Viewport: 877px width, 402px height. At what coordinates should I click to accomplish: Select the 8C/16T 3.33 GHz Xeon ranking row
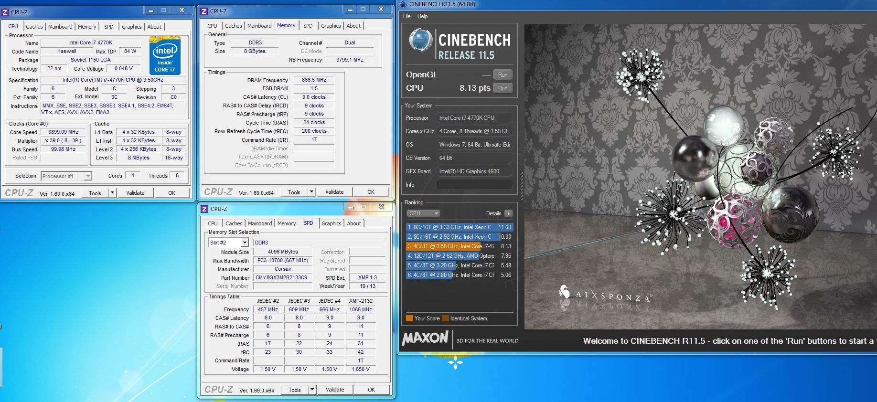(459, 227)
